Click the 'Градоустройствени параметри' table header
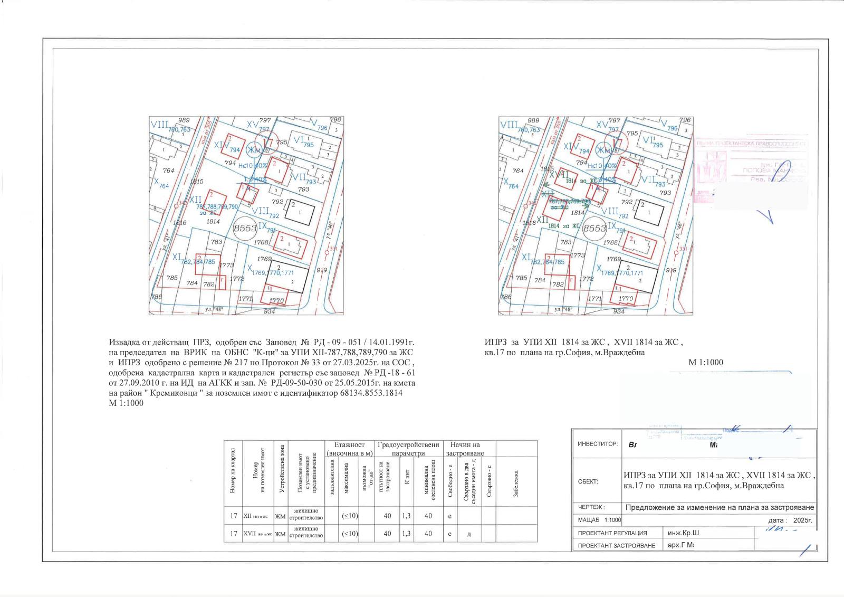 coord(408,449)
